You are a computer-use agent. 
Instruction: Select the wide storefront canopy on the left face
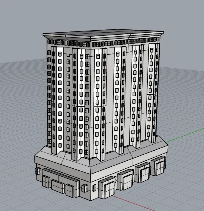coord(61,175)
